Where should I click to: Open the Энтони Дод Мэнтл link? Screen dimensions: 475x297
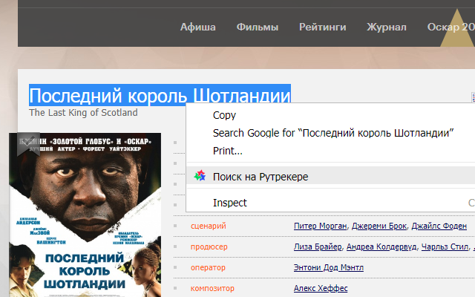tap(329, 267)
